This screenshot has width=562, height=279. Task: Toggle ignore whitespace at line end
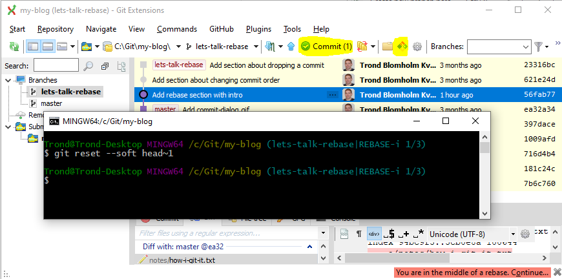tap(389, 234)
